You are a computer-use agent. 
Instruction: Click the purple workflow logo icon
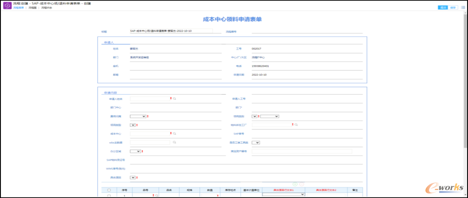click(8, 5)
